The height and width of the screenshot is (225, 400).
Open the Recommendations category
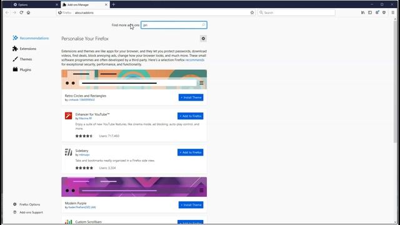click(31, 38)
